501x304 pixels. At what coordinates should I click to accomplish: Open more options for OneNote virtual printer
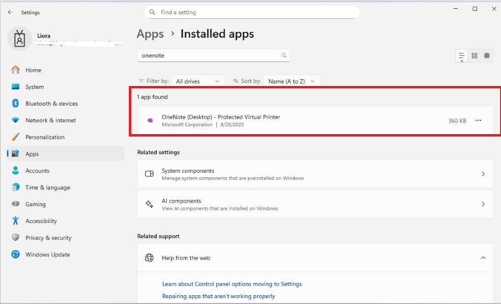pyautogui.click(x=478, y=120)
